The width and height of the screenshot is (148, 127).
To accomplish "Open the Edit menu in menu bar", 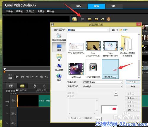I will (x=19, y=11).
